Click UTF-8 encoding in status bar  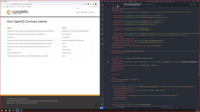(x=184, y=108)
